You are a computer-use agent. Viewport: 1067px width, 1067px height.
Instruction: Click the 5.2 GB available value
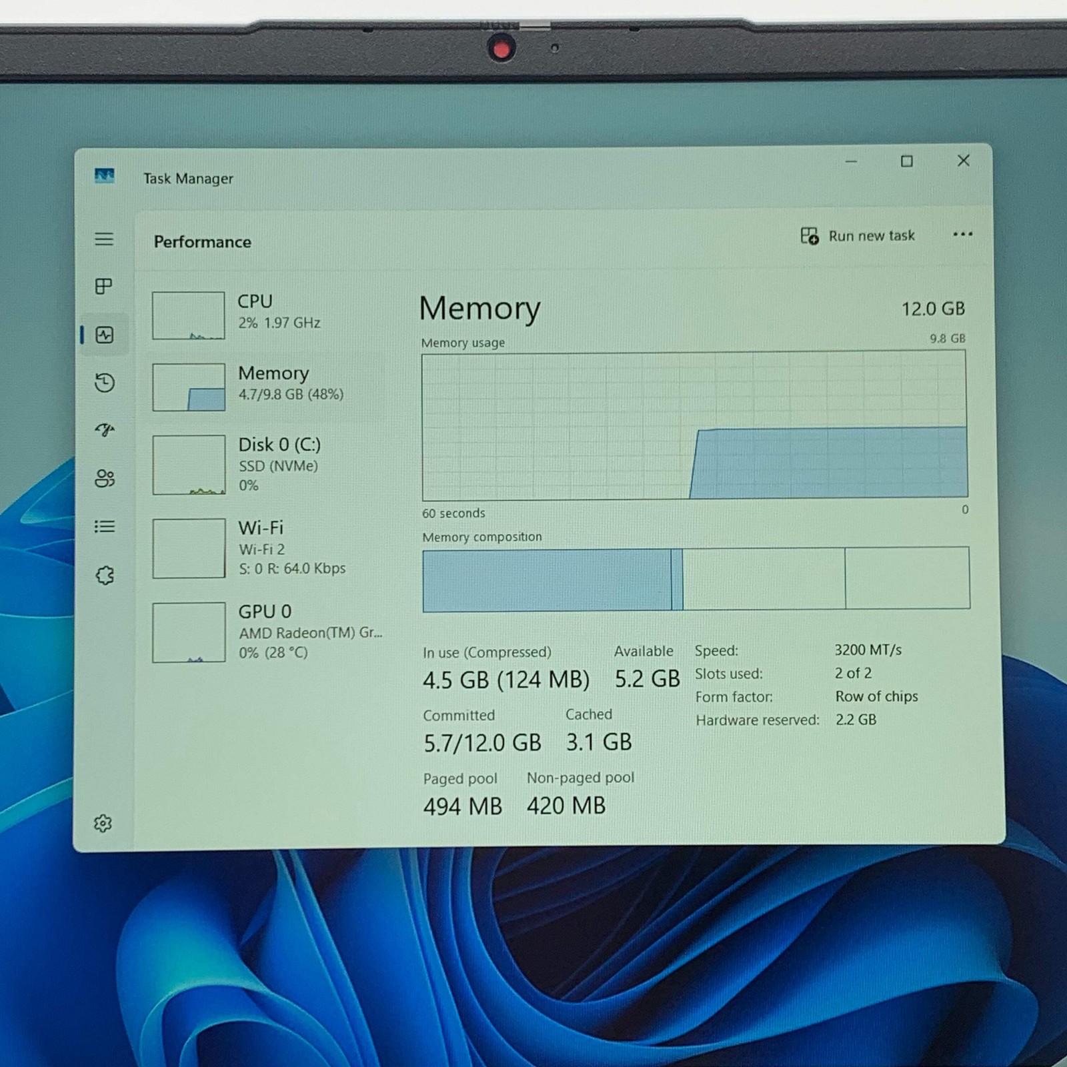tap(647, 679)
